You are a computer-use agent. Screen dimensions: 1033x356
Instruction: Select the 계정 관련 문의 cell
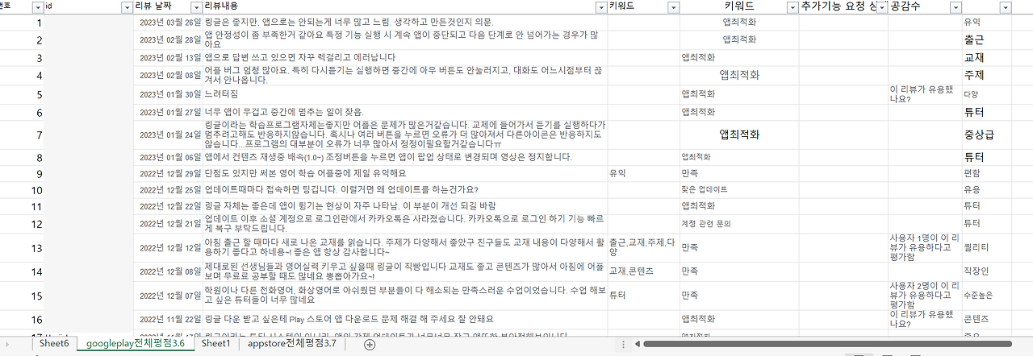(739, 223)
